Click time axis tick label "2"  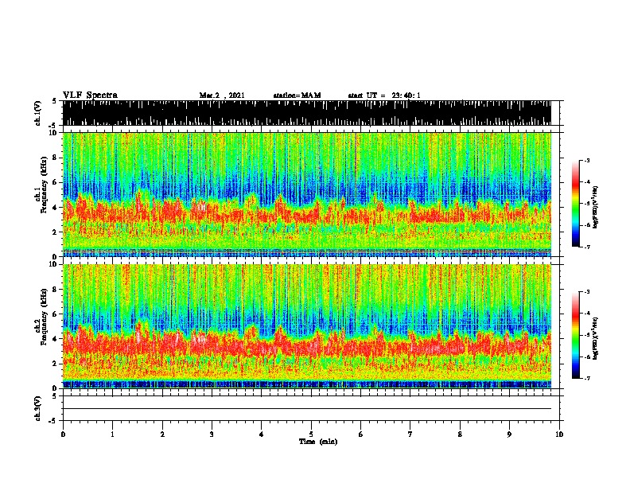tap(162, 434)
